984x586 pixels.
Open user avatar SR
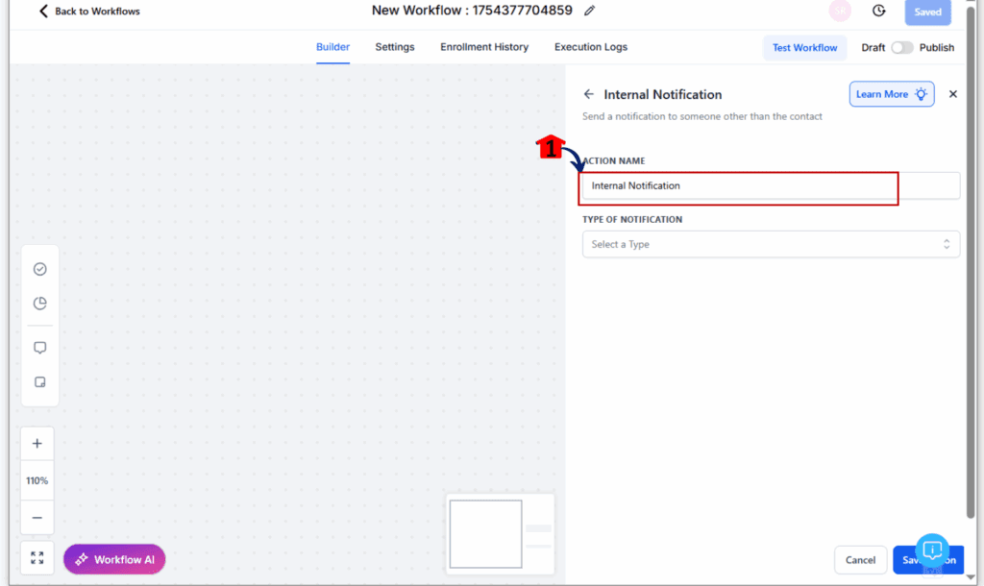coord(840,11)
